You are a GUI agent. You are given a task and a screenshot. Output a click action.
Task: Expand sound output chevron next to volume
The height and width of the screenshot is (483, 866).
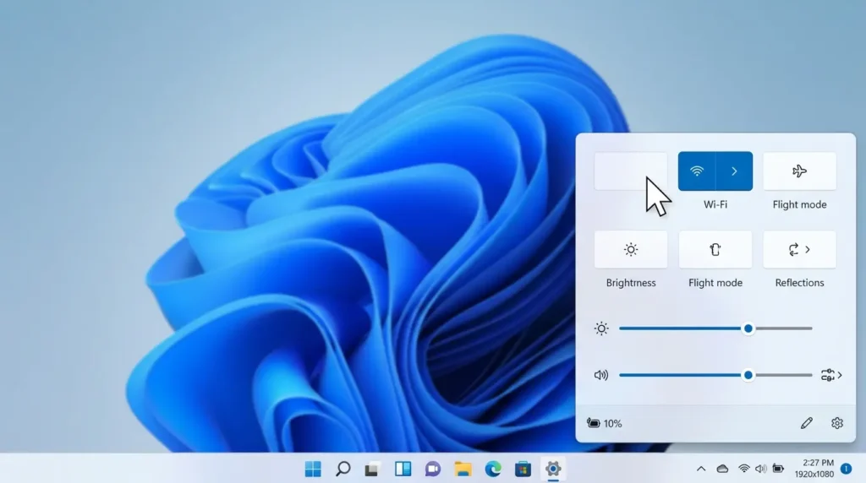(x=840, y=376)
